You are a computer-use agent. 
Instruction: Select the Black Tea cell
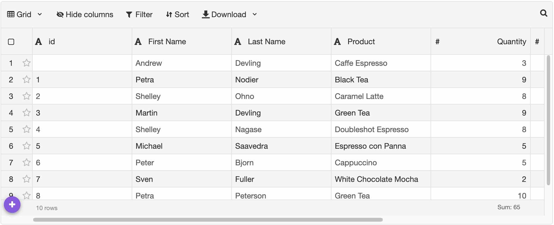tap(381, 80)
